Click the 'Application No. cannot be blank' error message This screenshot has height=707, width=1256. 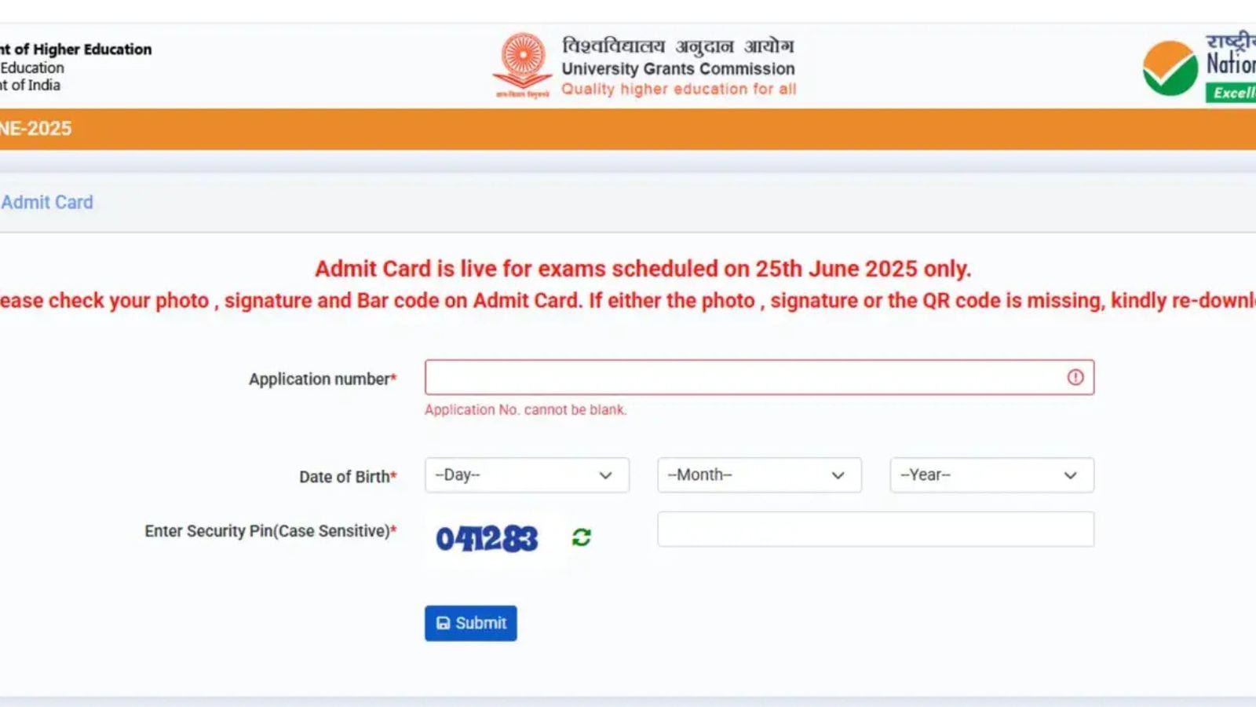[525, 410]
